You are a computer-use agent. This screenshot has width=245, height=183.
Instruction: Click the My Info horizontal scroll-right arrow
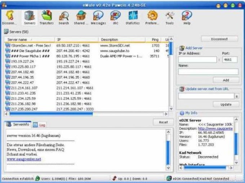[x=231, y=168]
